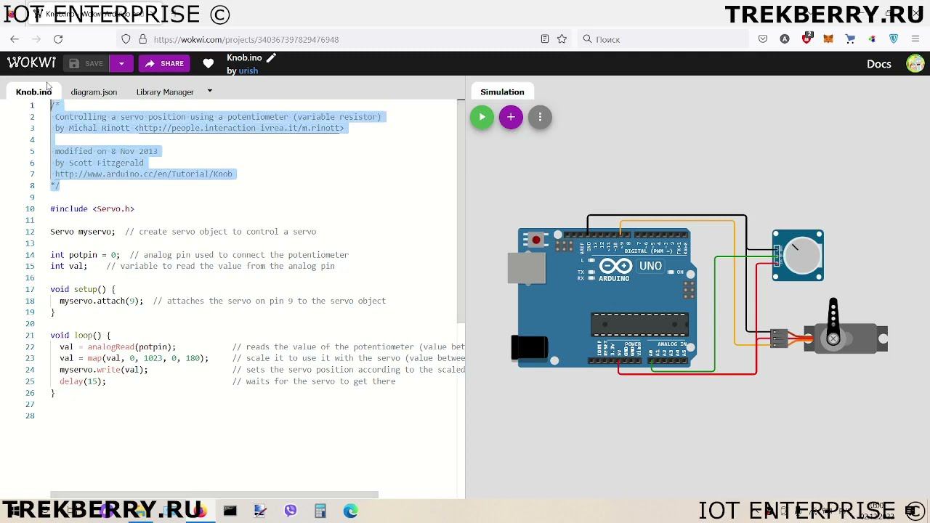The width and height of the screenshot is (930, 523).
Task: Click the Wokwi logo
Action: point(31,63)
